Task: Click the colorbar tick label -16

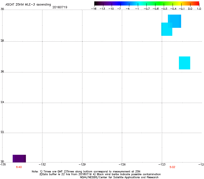Action: click(94, 9)
